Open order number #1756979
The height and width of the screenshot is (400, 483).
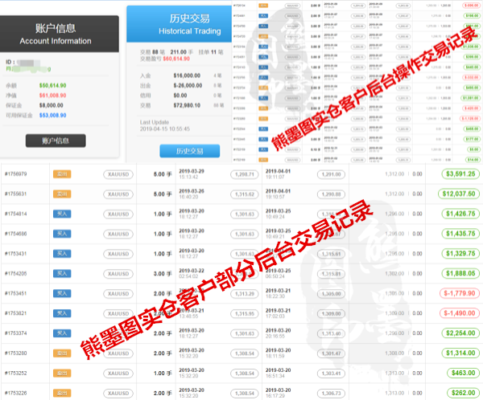coord(16,174)
